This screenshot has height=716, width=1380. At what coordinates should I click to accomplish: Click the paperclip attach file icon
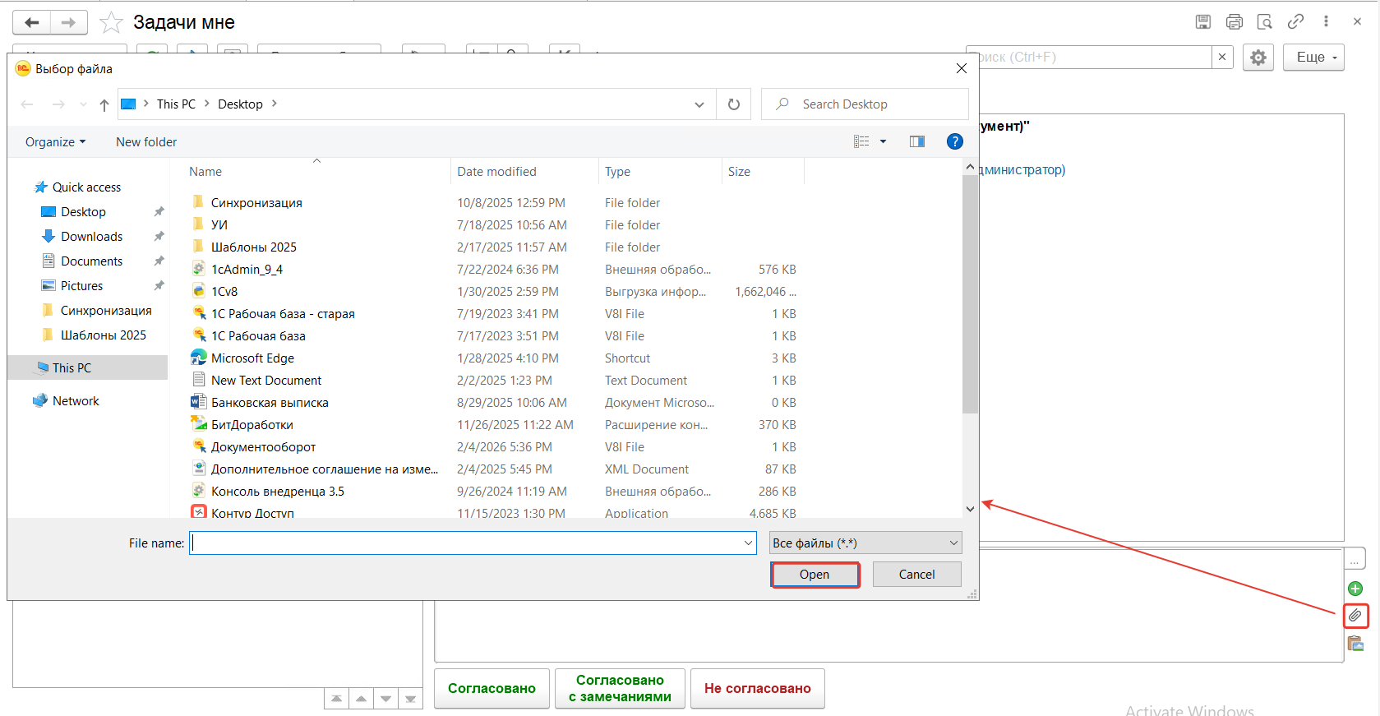tap(1355, 616)
